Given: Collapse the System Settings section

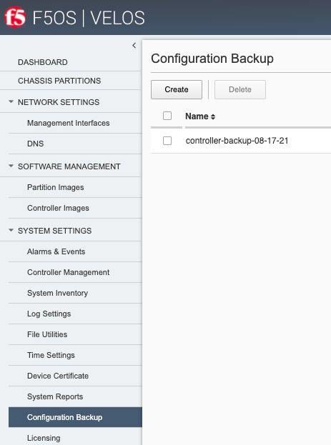Looking at the screenshot, I should (11, 230).
